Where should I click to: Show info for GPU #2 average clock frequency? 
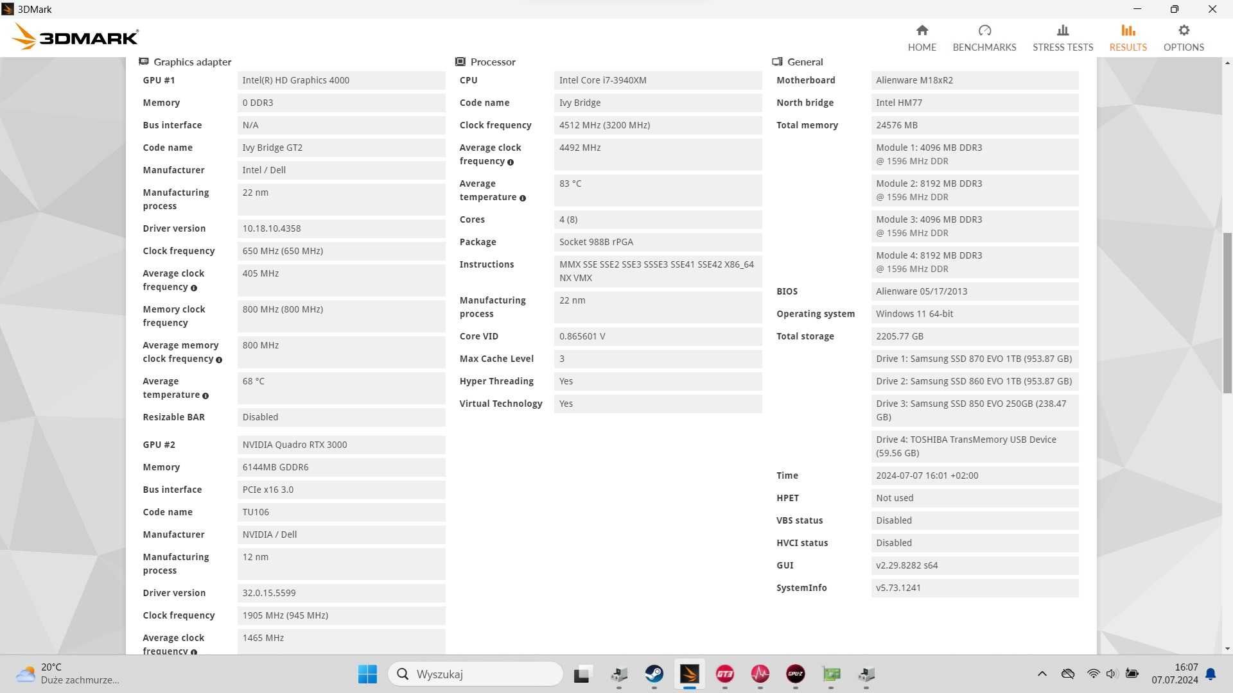194,651
